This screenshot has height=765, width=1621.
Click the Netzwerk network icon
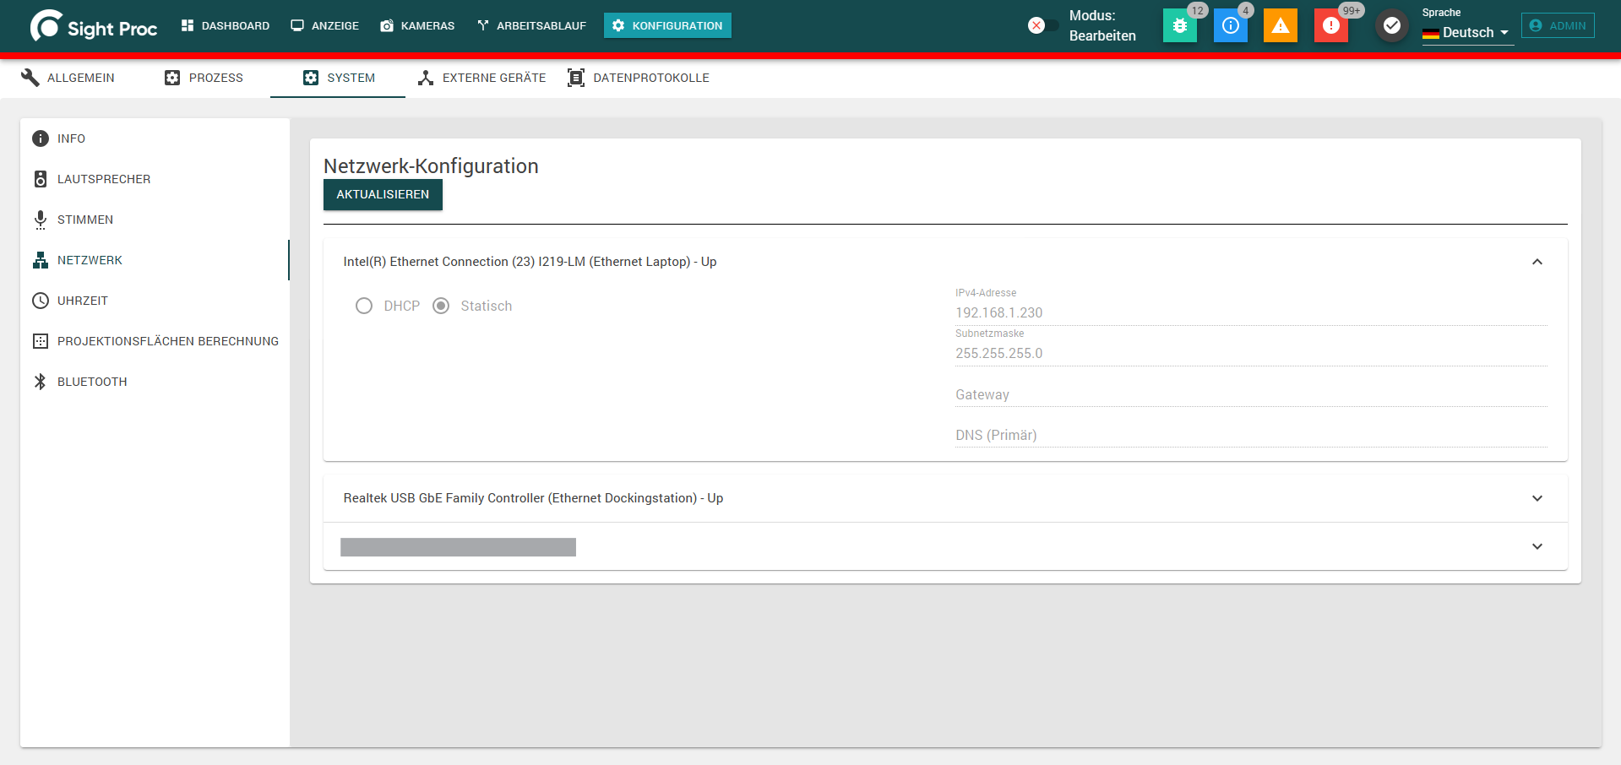pyautogui.click(x=41, y=260)
